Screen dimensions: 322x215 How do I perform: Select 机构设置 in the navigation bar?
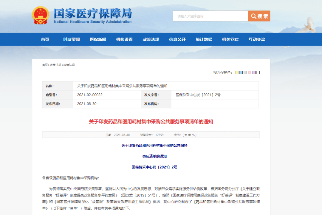[124, 39]
